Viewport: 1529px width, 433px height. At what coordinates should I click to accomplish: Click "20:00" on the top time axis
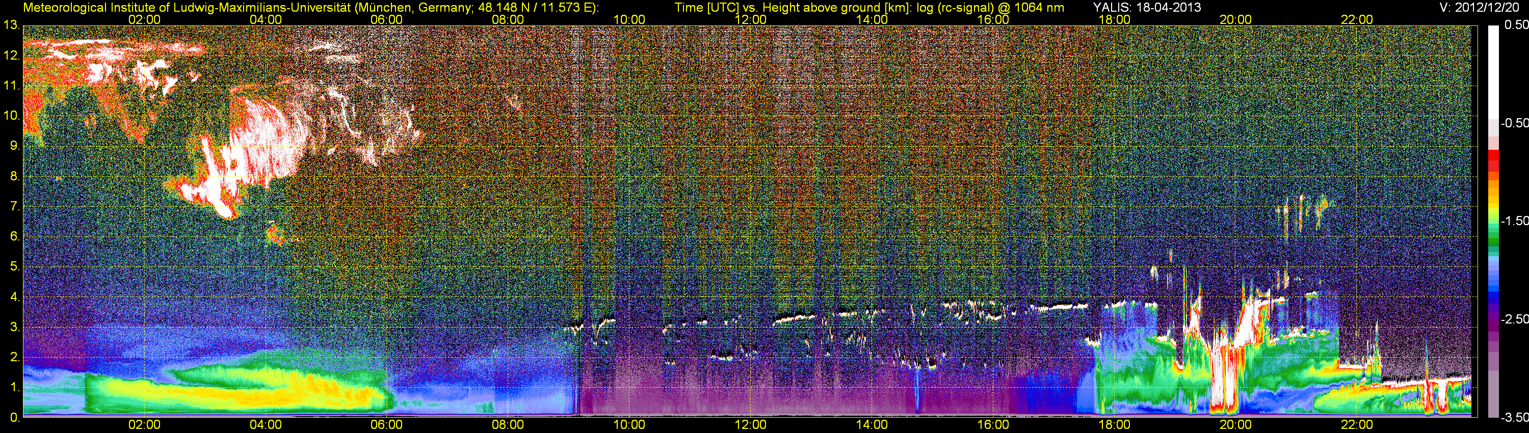coord(1236,19)
